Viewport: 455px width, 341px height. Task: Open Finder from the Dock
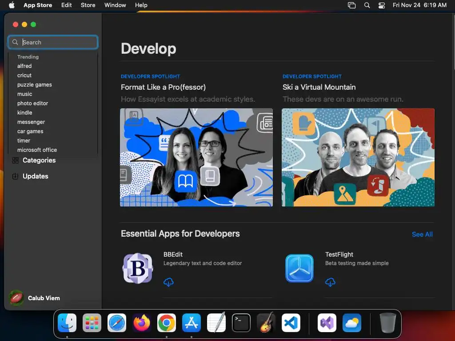tap(67, 323)
